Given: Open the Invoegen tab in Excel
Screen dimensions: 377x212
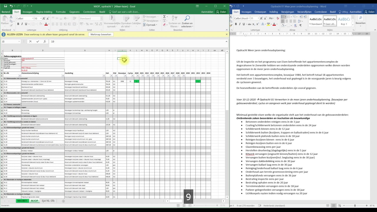Looking at the screenshot, I should [x=27, y=12].
